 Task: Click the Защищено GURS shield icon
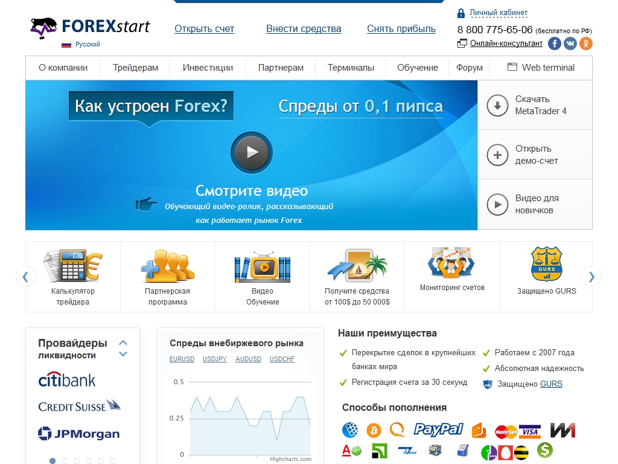[546, 265]
